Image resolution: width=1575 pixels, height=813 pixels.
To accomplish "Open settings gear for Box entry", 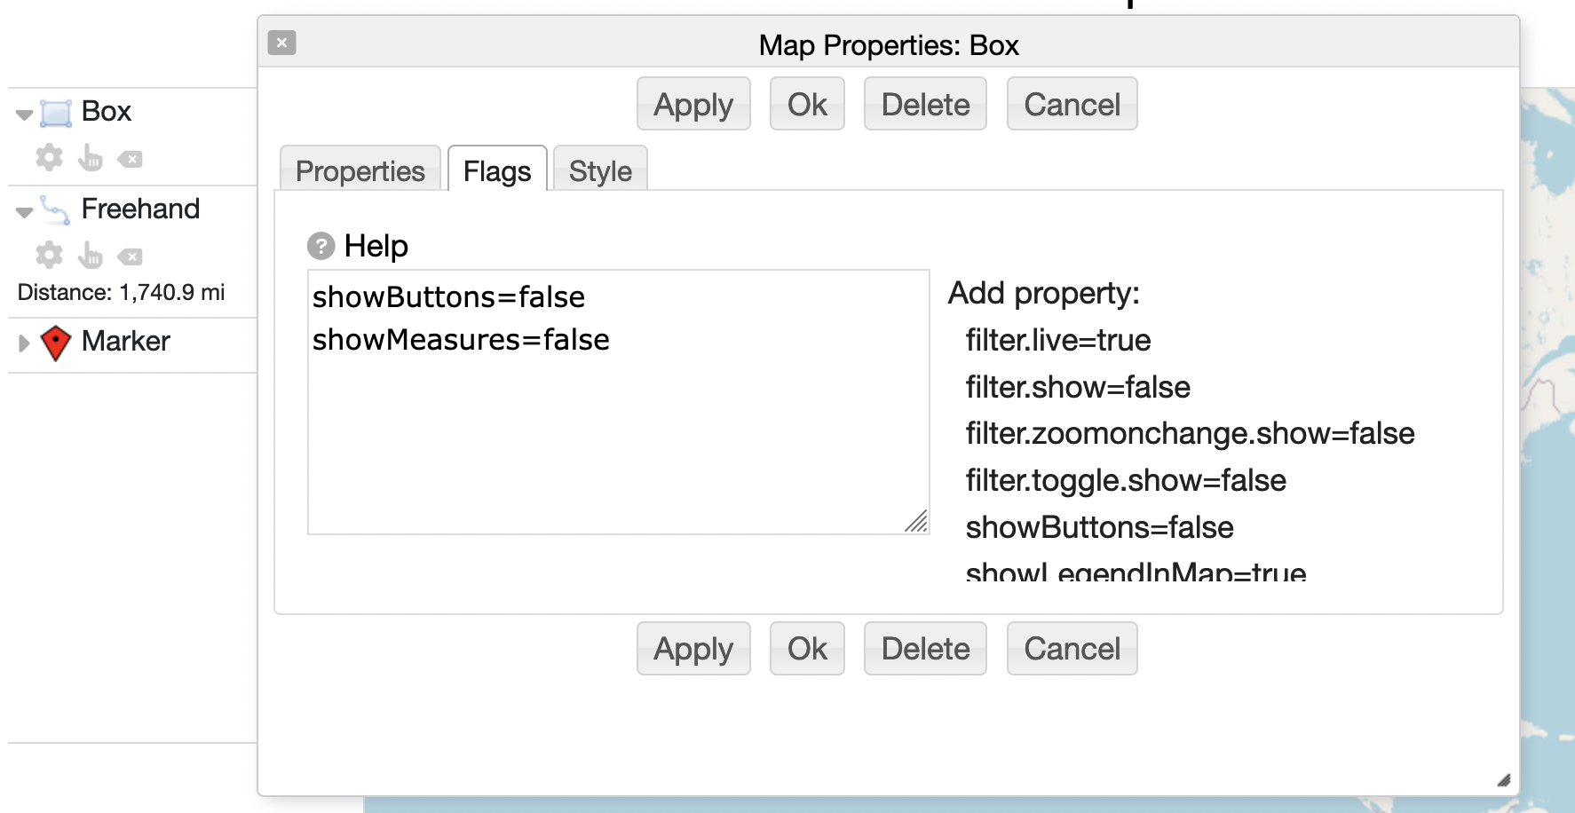I will pyautogui.click(x=49, y=158).
